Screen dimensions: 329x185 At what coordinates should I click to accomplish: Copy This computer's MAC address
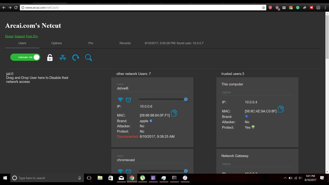point(281,109)
